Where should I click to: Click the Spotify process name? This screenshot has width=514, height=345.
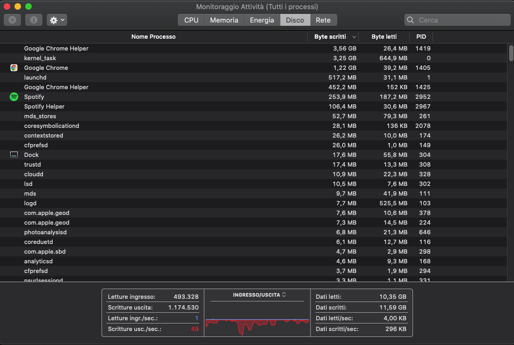(x=34, y=97)
